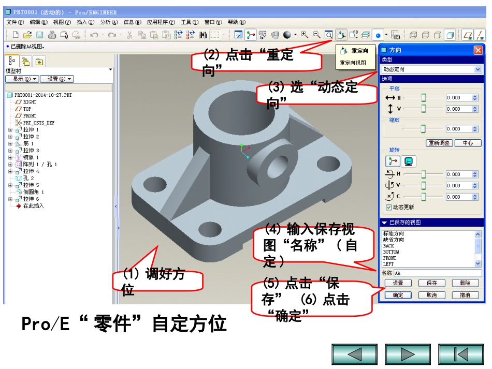
Task: Click the 确定 button
Action: point(398,295)
